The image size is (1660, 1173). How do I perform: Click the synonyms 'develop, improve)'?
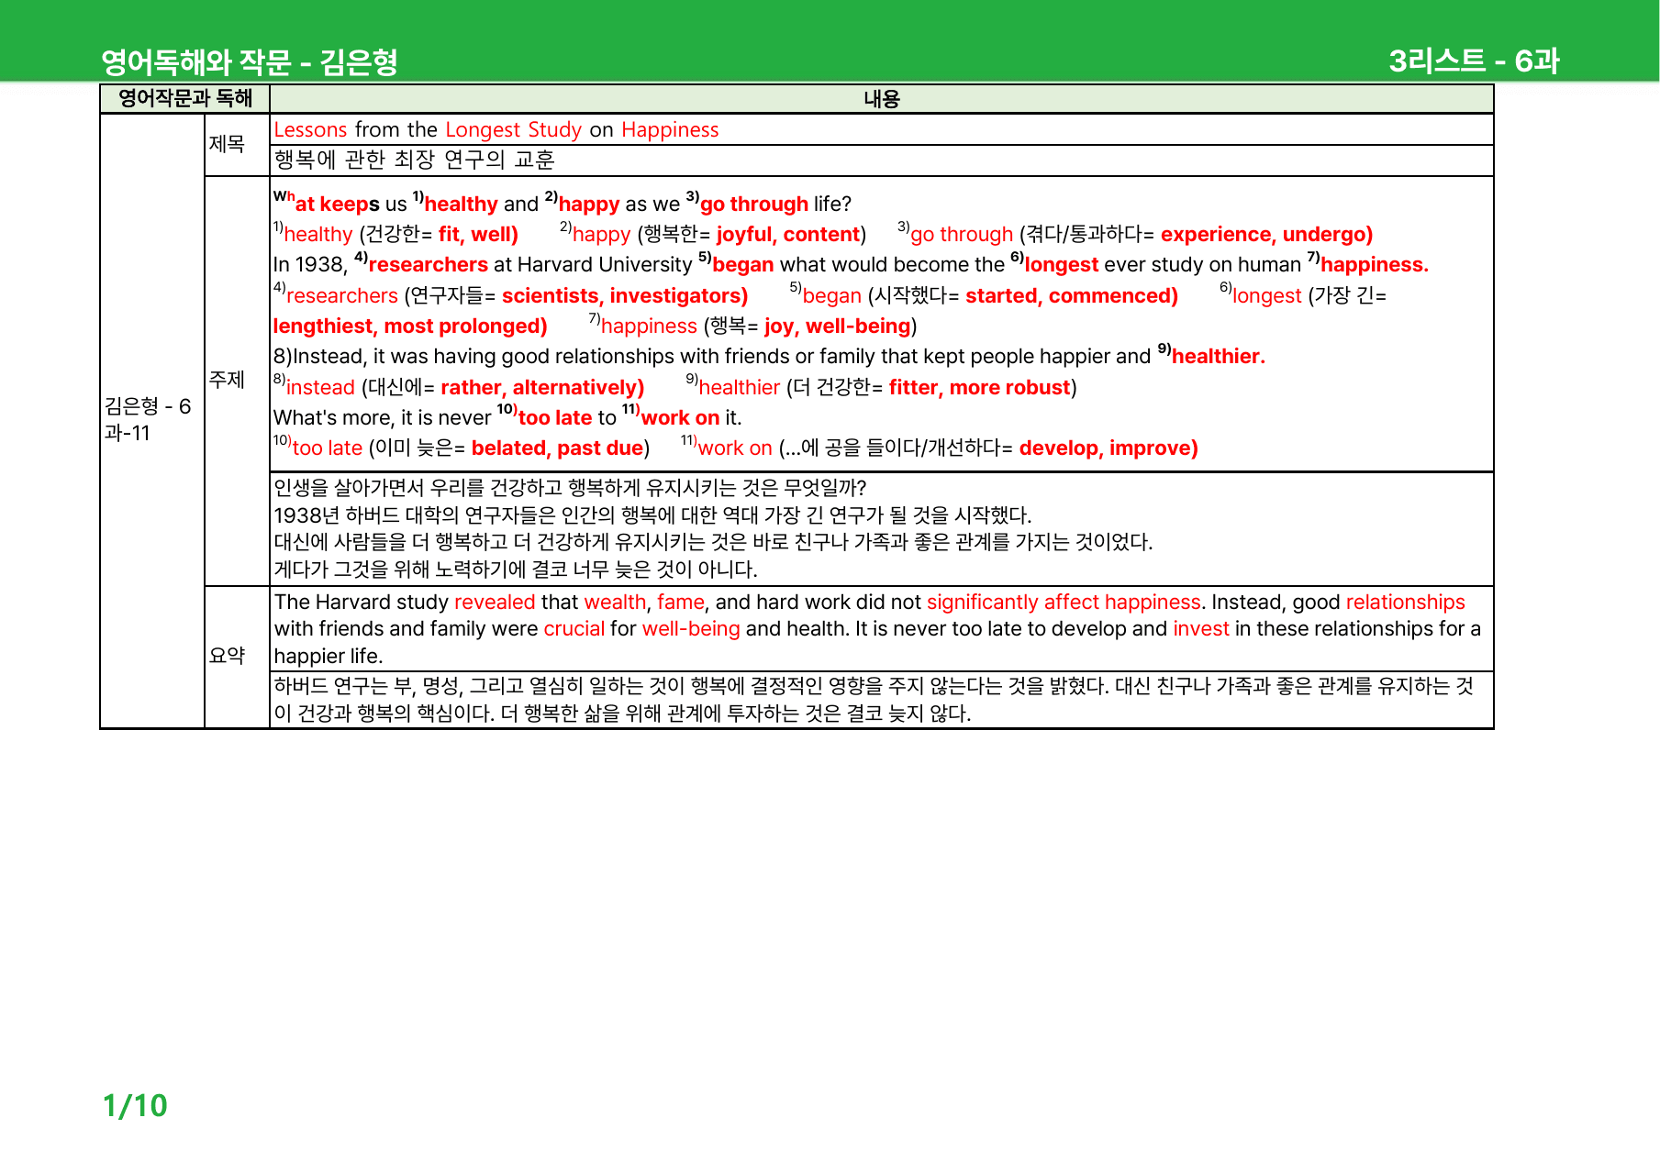point(1109,448)
